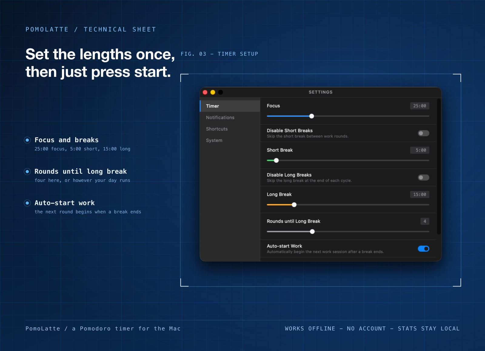Screen dimensions: 485x351
Task: Click the Focus 25:00 value field
Action: point(420,106)
